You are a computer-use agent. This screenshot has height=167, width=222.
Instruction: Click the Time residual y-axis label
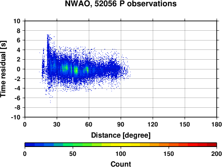[x=3, y=69]
